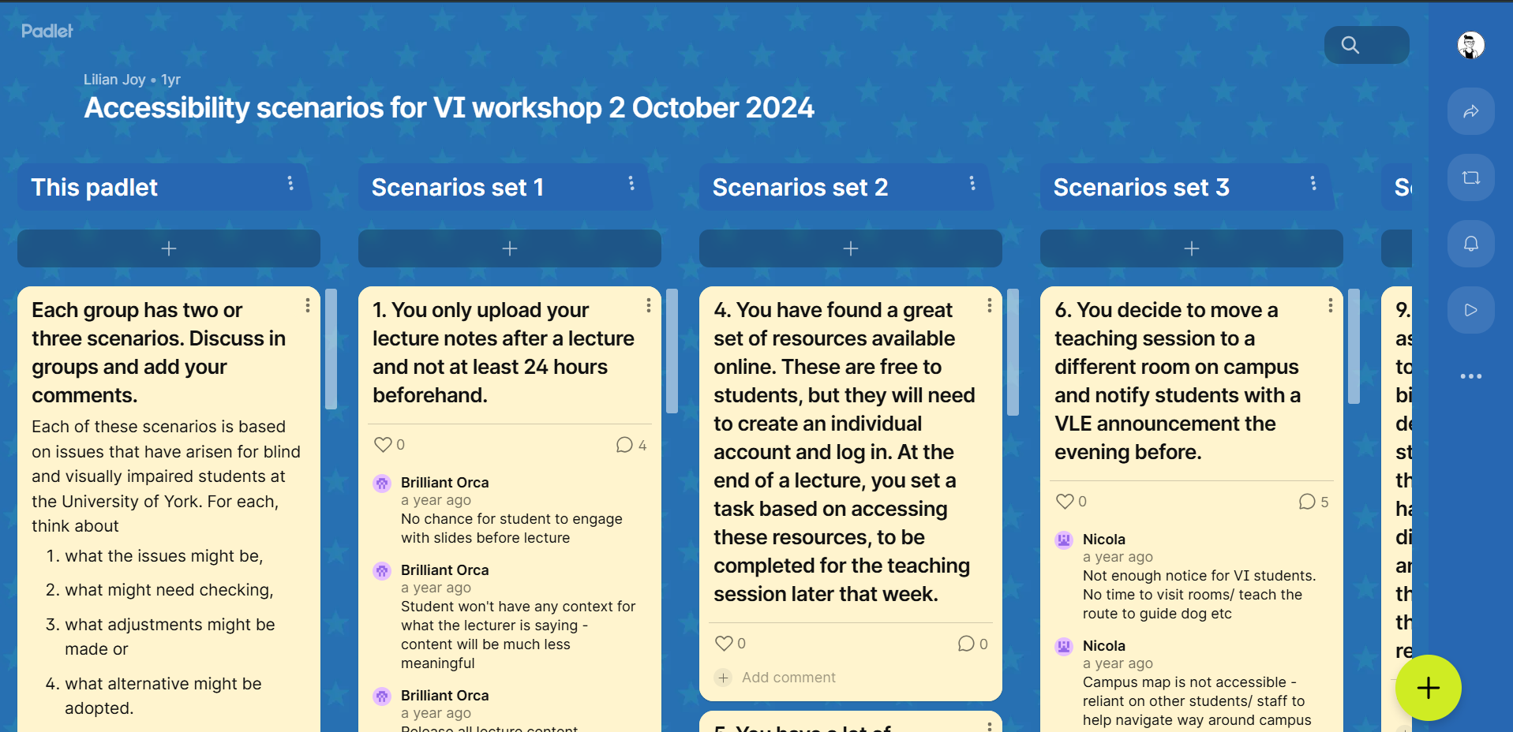Viewport: 1513px width, 732px height.
Task: Click the search magnifier icon
Action: (1350, 45)
